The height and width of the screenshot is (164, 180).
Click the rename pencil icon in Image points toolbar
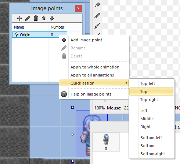28,18
